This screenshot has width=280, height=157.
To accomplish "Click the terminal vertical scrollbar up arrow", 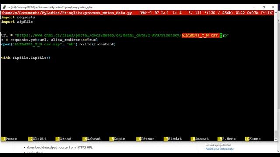I will point(276,13).
